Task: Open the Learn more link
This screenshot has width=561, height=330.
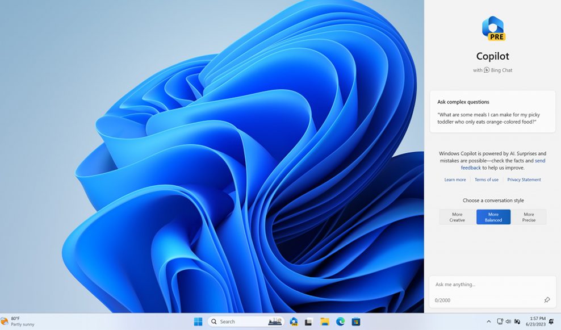Action: click(x=455, y=179)
